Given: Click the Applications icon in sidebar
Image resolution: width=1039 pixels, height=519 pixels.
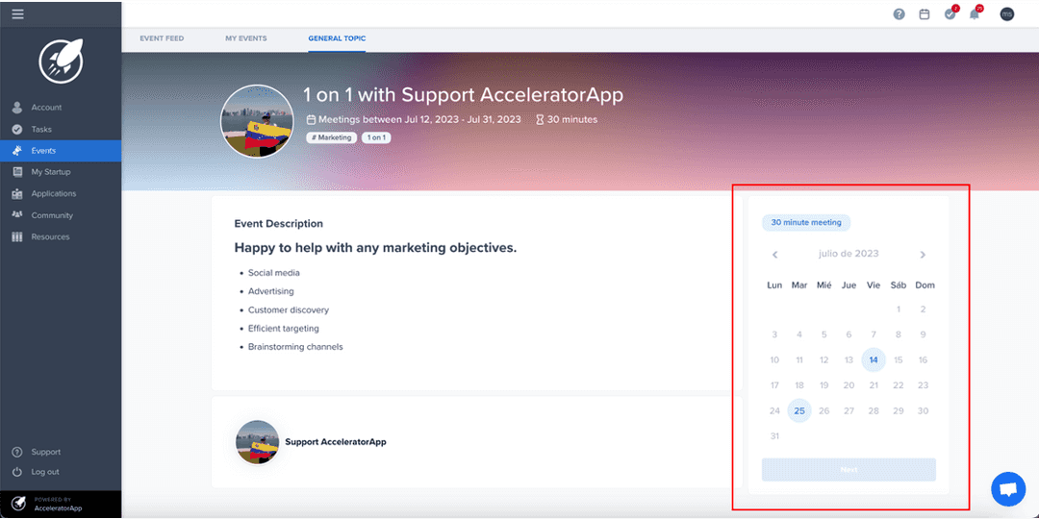Looking at the screenshot, I should coord(18,193).
